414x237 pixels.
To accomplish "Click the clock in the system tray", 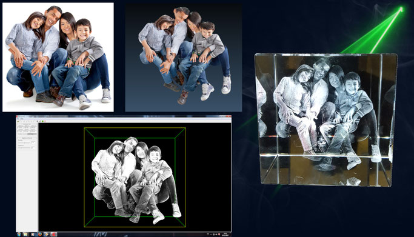I will pyautogui.click(x=225, y=234).
